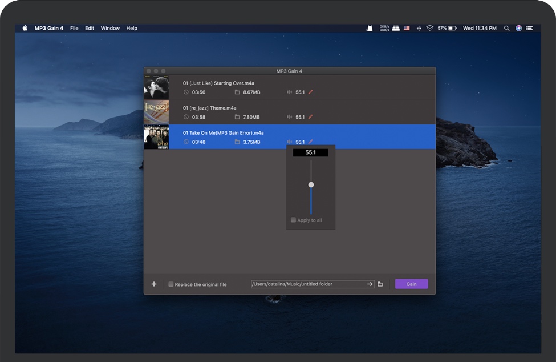Select the re_jazz Theme album thumbnail
The image size is (556, 362).
point(156,112)
